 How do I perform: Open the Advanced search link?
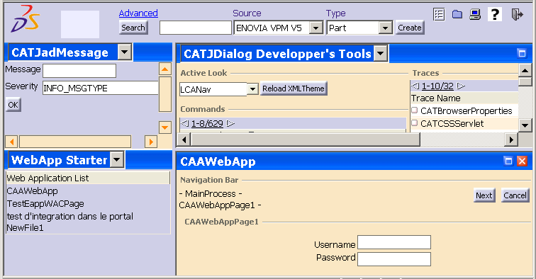click(138, 13)
